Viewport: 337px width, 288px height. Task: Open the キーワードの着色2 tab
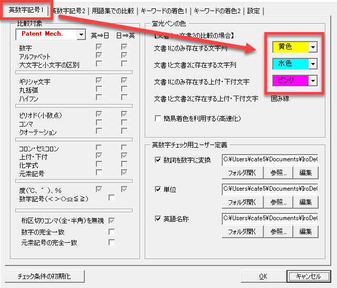pos(216,11)
